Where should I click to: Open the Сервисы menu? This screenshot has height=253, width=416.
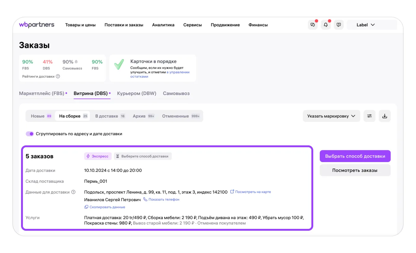pos(193,25)
